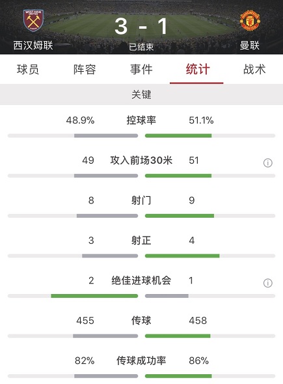This screenshot has height=384, width=283.
Task: Click West Ham's green 绝佳进球机会 bar
Action: [x=94, y=296]
